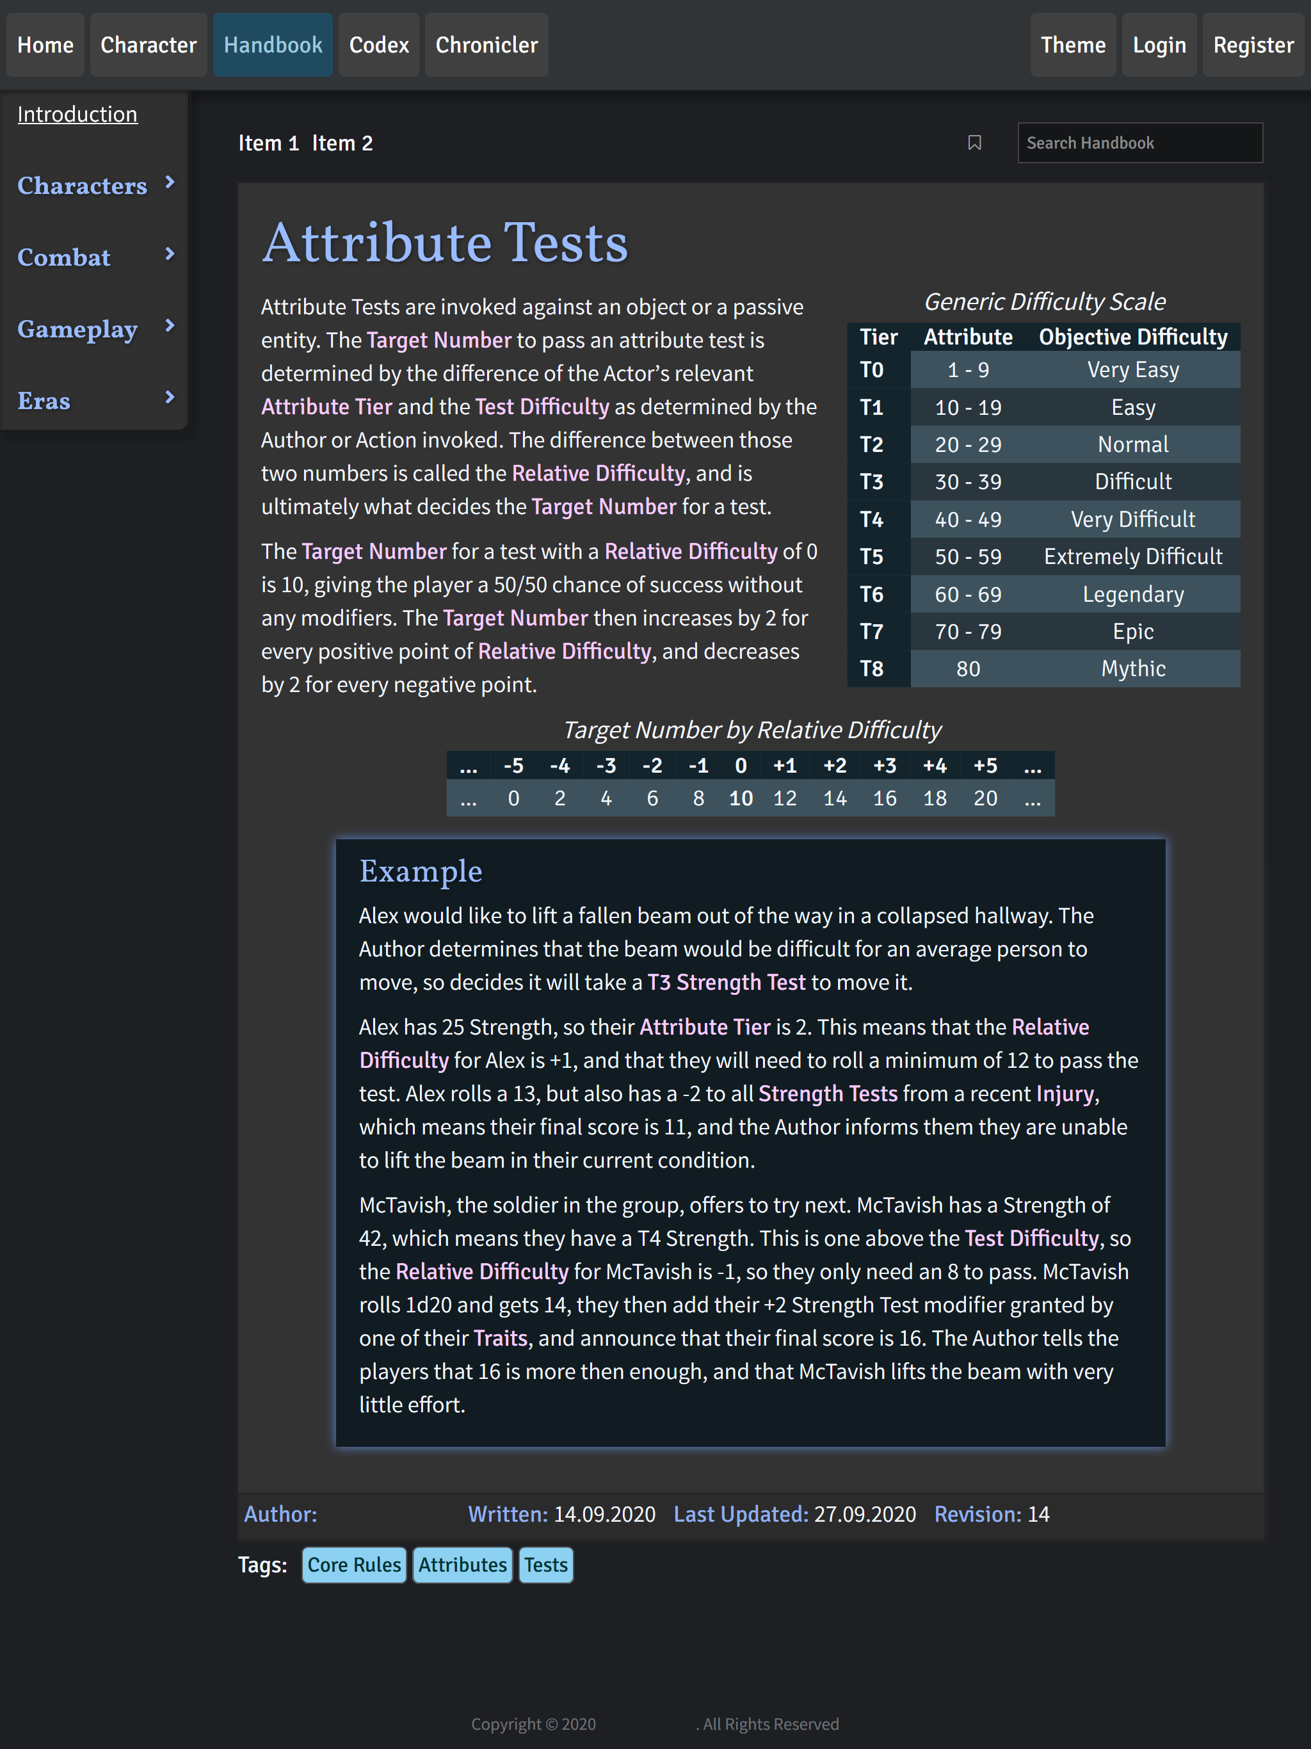Click Item 1 breadcrumb
The height and width of the screenshot is (1749, 1311).
tap(269, 143)
